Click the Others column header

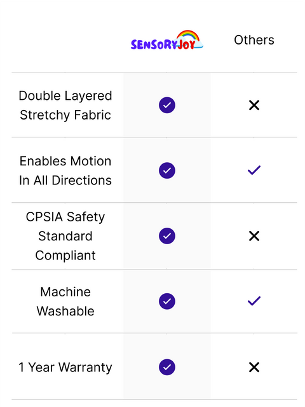click(254, 40)
